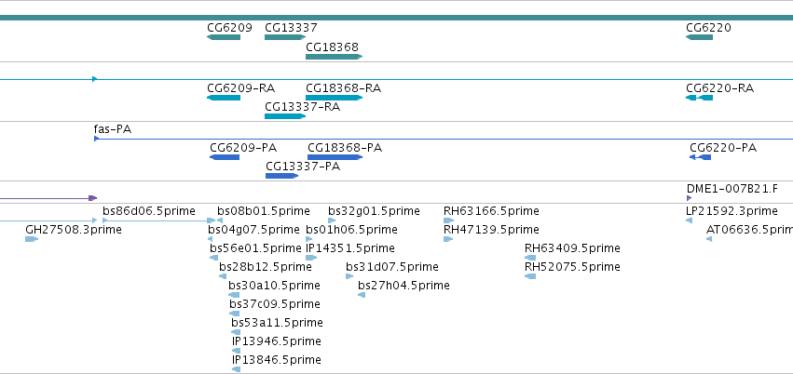Click the AT06636.5prime EST arrow
793x374 pixels.
coord(709,239)
